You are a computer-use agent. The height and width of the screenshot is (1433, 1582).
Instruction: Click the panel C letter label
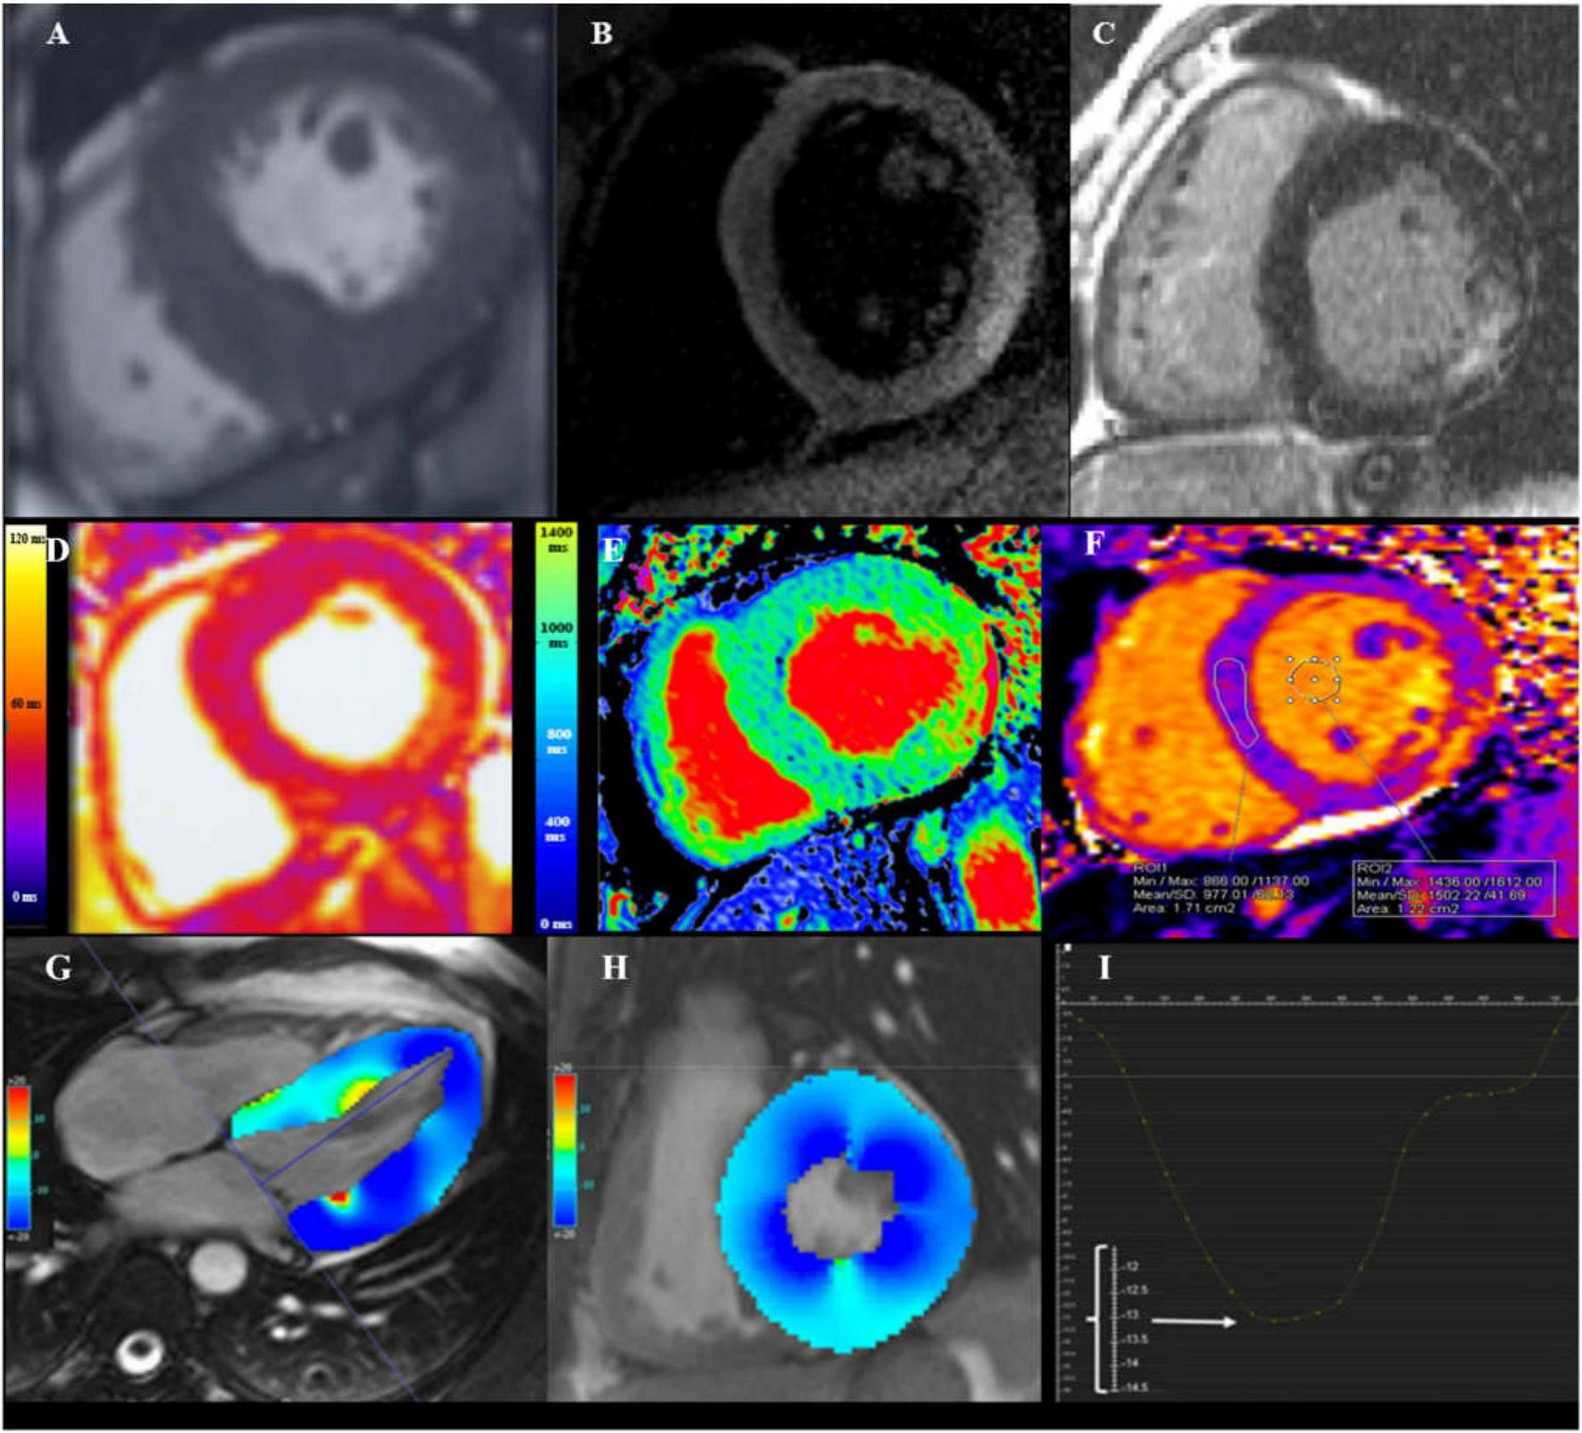pos(1103,35)
